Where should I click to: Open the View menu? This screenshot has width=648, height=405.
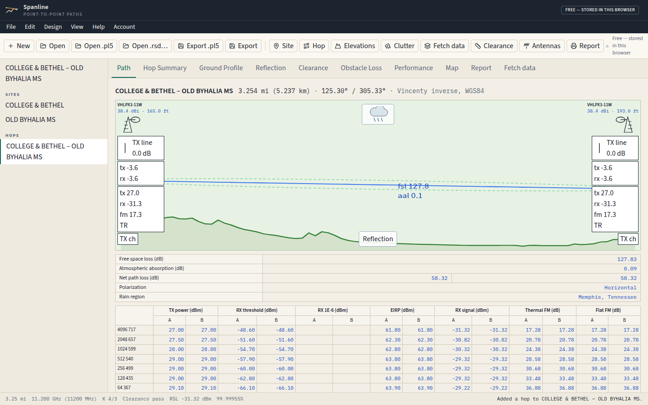pos(77,27)
